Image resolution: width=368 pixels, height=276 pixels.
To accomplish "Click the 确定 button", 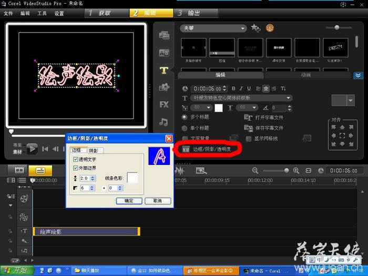I will 129,201.
